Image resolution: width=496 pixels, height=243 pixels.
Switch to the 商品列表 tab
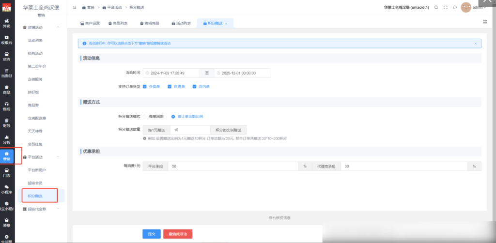click(x=118, y=23)
